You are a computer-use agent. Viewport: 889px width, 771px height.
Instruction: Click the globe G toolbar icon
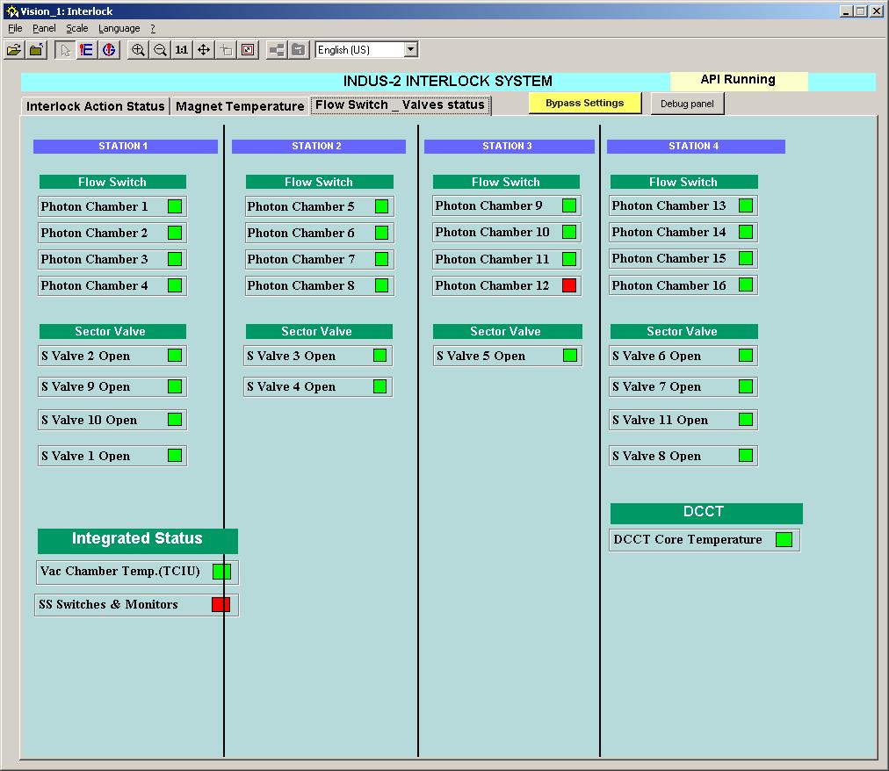(109, 50)
